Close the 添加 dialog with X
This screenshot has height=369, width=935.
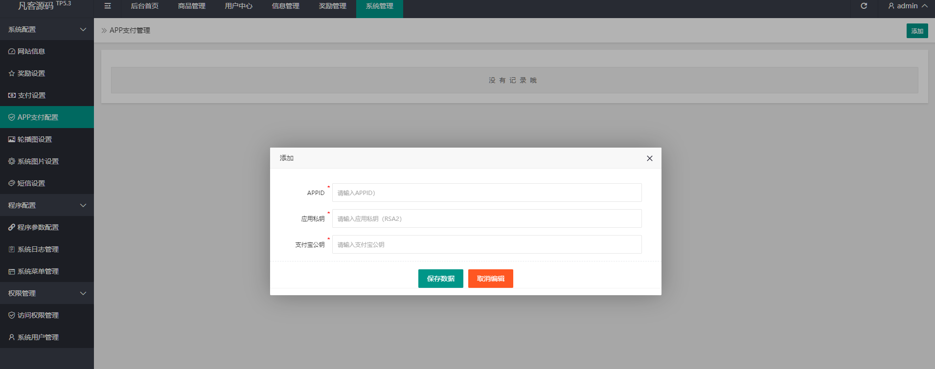[650, 158]
